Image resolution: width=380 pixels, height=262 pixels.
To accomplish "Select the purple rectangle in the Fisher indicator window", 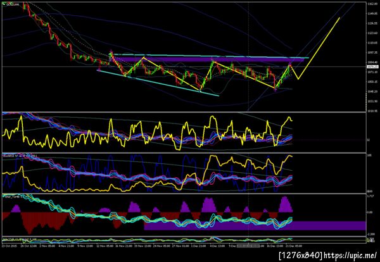I will 255,225.
